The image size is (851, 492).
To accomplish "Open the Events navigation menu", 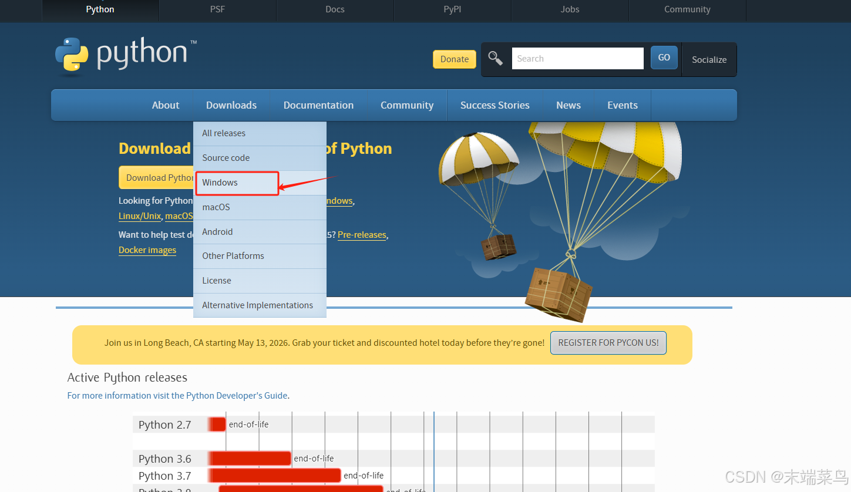I will click(623, 105).
